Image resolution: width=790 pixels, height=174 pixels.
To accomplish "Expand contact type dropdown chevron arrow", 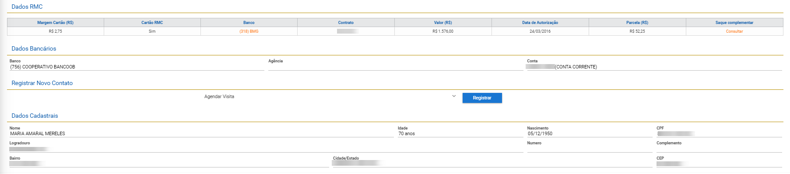I will click(x=454, y=96).
